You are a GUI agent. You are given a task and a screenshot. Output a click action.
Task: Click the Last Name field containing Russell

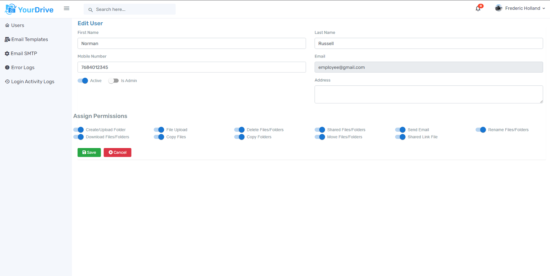(x=429, y=43)
